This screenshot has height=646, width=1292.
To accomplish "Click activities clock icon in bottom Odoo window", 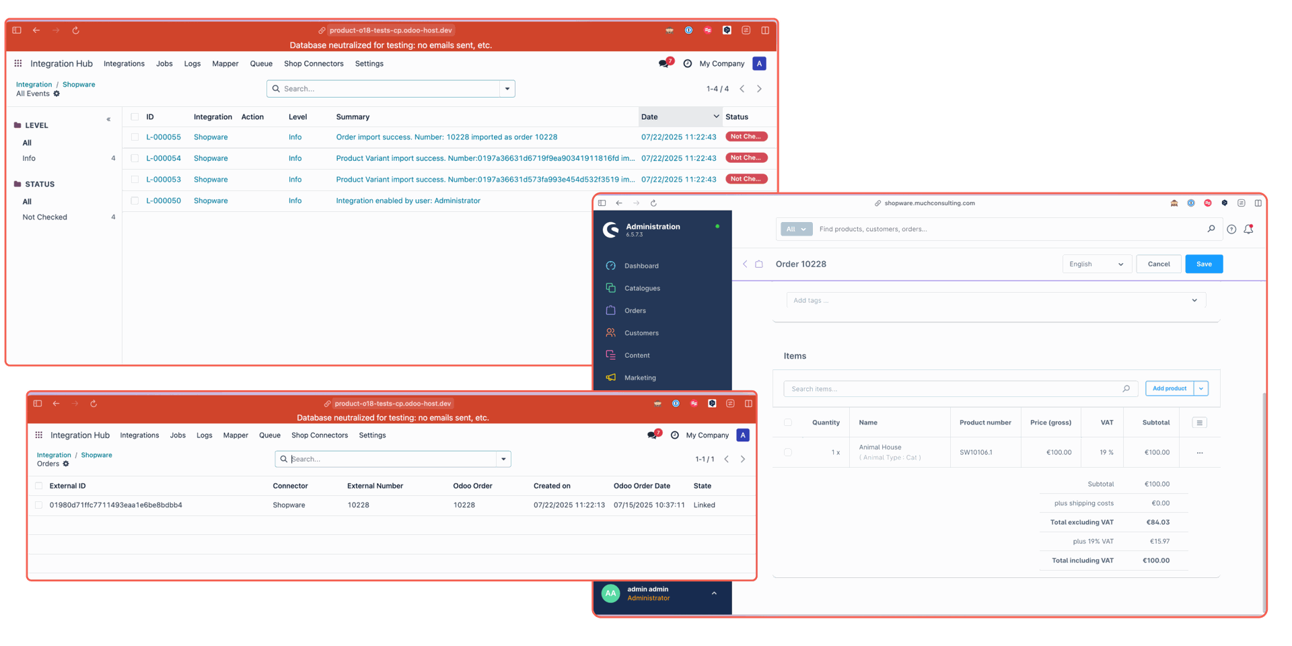I will (674, 435).
